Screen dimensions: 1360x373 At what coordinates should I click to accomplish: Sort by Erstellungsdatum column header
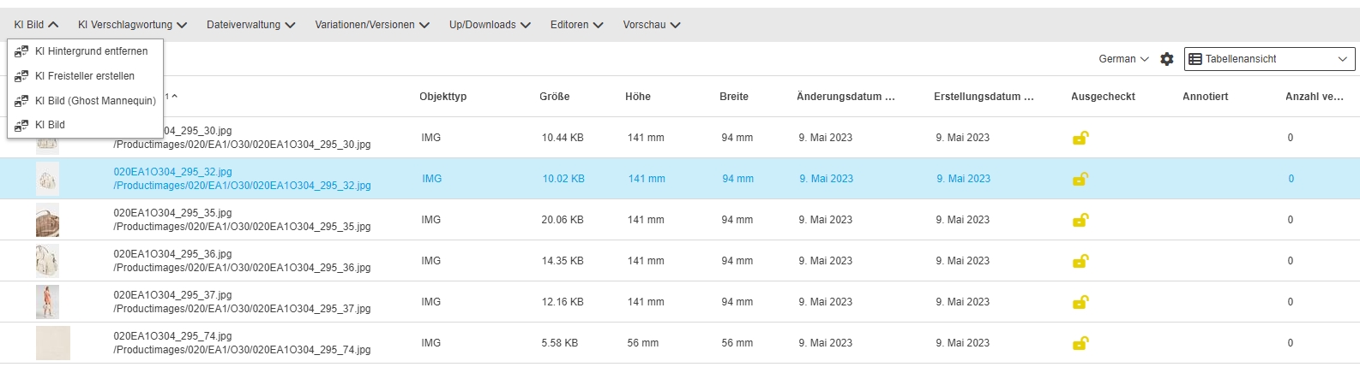984,97
